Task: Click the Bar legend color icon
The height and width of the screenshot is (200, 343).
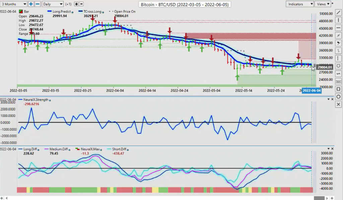Action: click(x=21, y=11)
